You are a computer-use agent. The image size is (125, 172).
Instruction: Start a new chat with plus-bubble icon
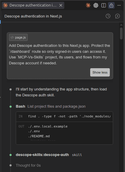118,16
